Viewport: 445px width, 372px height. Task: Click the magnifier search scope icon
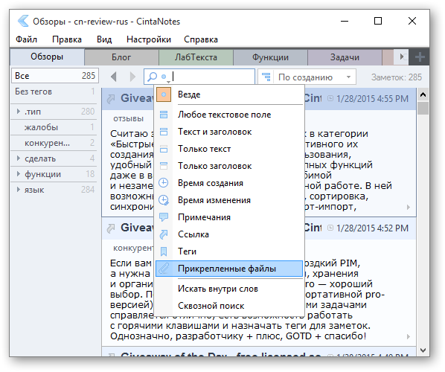(153, 77)
